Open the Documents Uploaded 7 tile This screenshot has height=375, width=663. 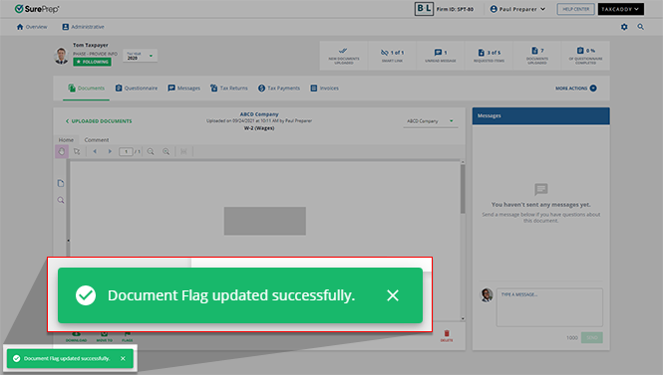pos(537,56)
